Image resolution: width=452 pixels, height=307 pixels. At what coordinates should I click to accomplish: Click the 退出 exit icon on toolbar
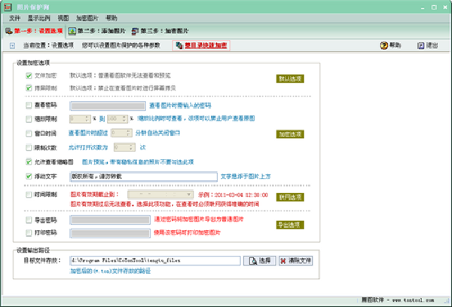[421, 45]
